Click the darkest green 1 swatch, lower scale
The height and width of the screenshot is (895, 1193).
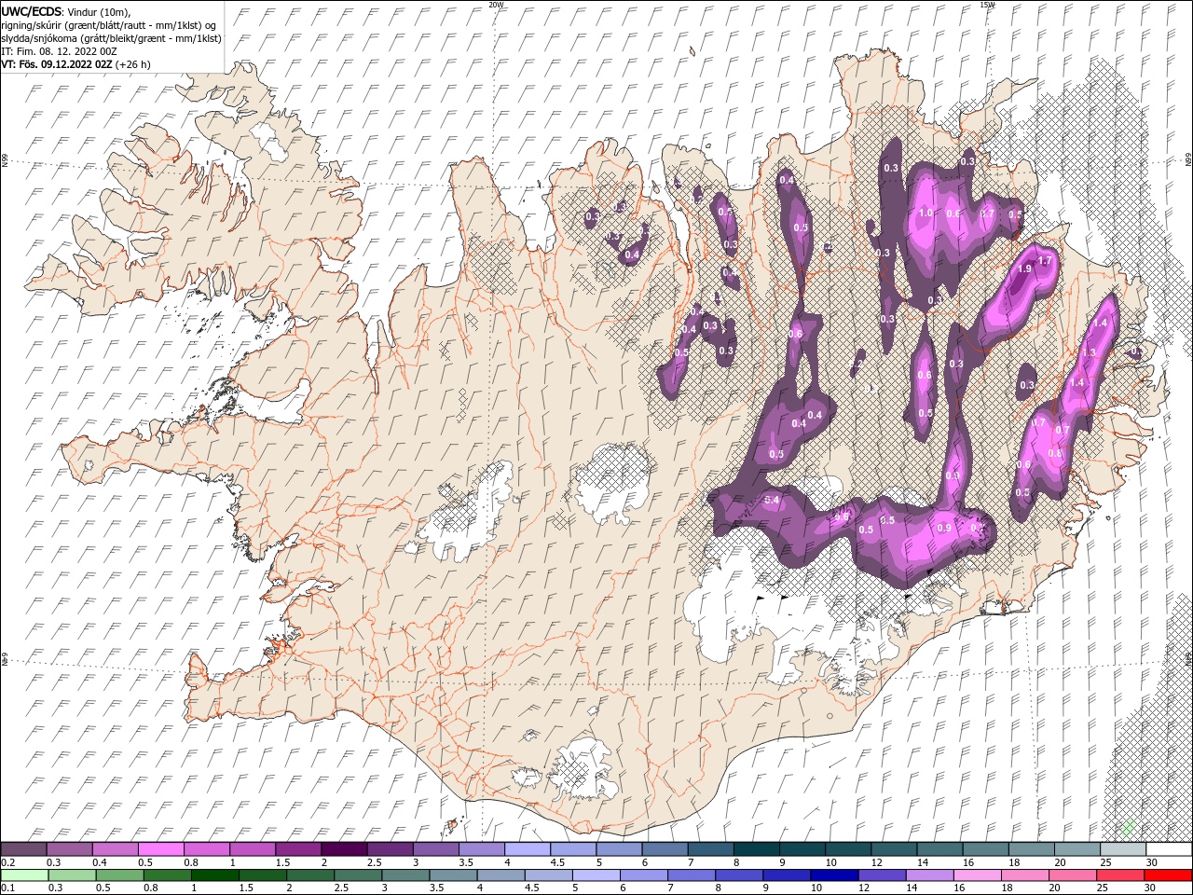215,875
